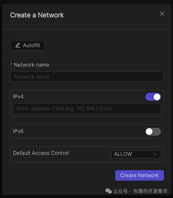173x198 pixels.
Task: Click the chevron arrow beside ALLOW
Action: [155, 154]
